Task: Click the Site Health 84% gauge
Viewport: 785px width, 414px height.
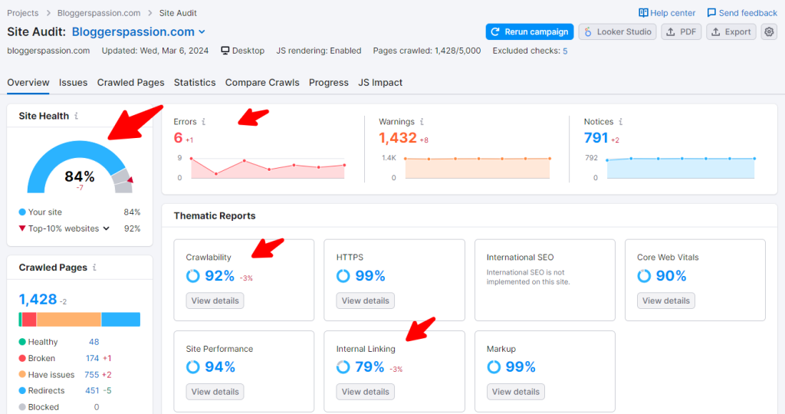Action: click(x=80, y=167)
